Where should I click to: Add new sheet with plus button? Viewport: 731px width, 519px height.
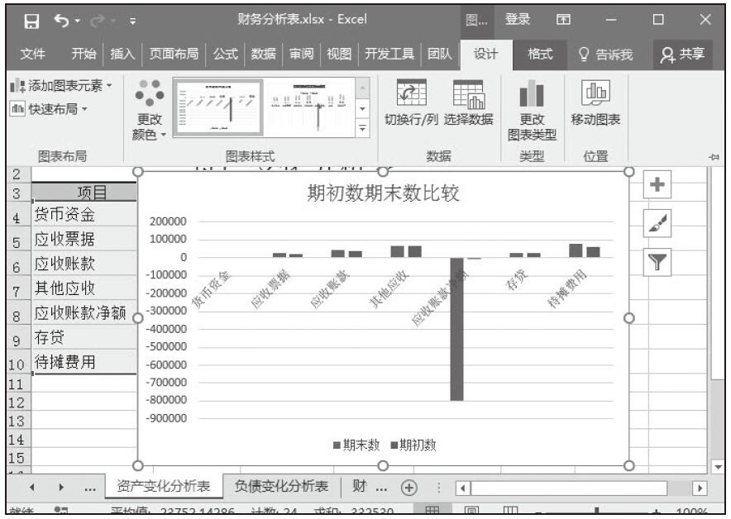pyautogui.click(x=408, y=487)
